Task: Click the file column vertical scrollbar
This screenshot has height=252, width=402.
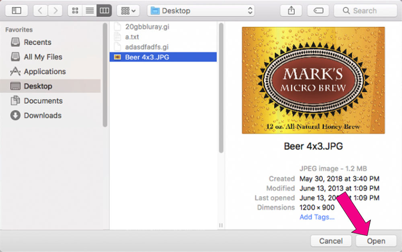Action: pyautogui.click(x=221, y=88)
